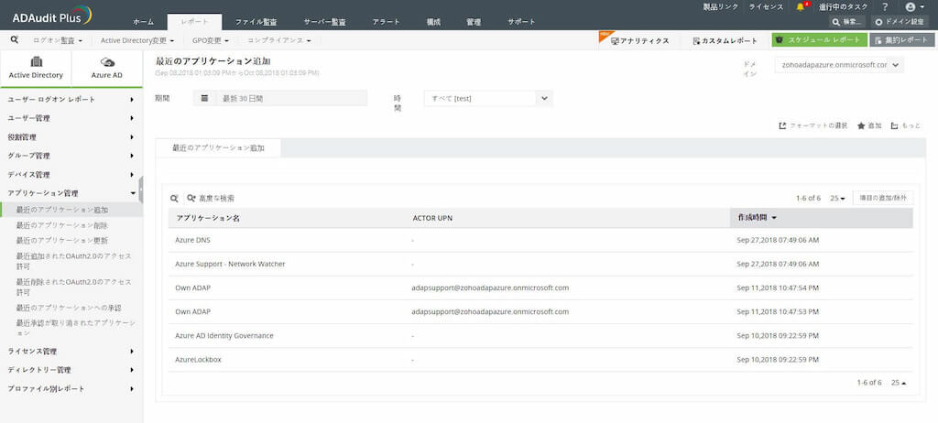Screen dimensions: 938x423
Task: Select the 最近のアプリケーション追加 report tab
Action: pos(218,147)
